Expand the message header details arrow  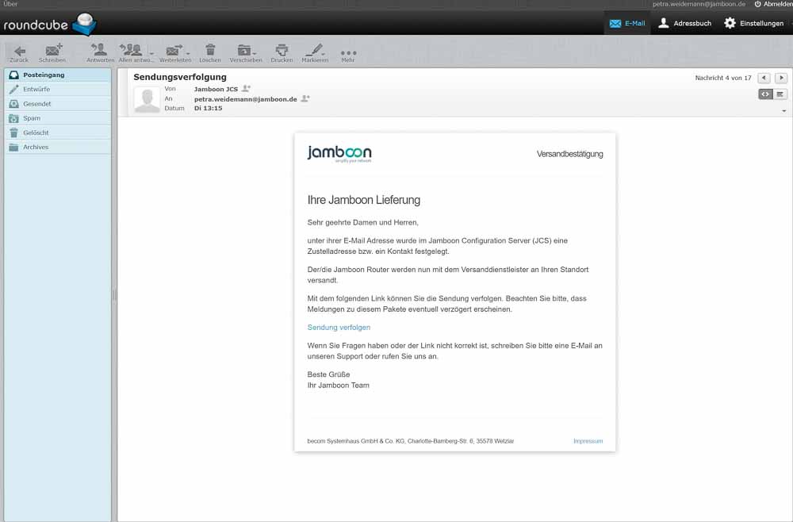[x=784, y=111]
